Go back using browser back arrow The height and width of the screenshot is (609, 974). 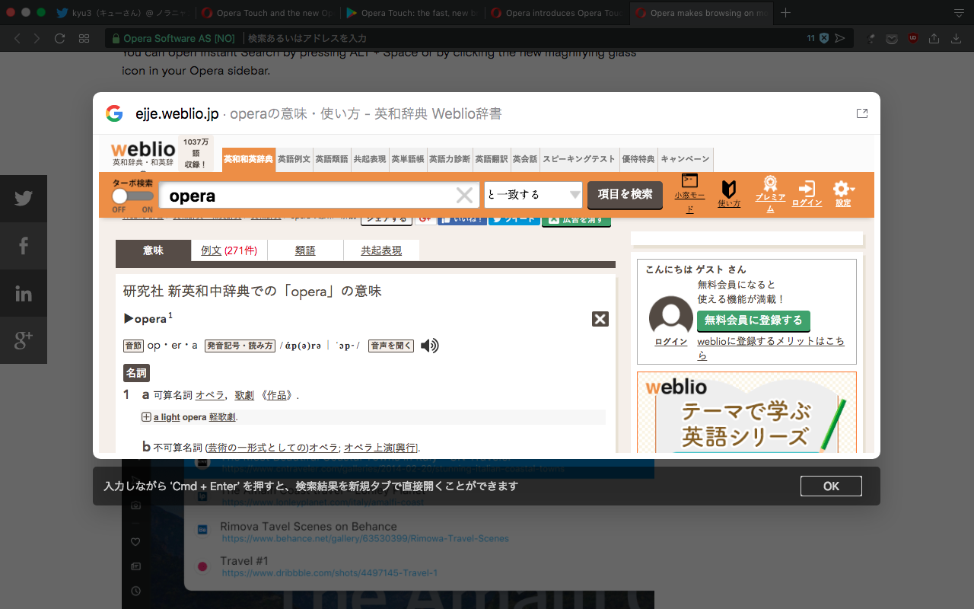click(x=18, y=38)
